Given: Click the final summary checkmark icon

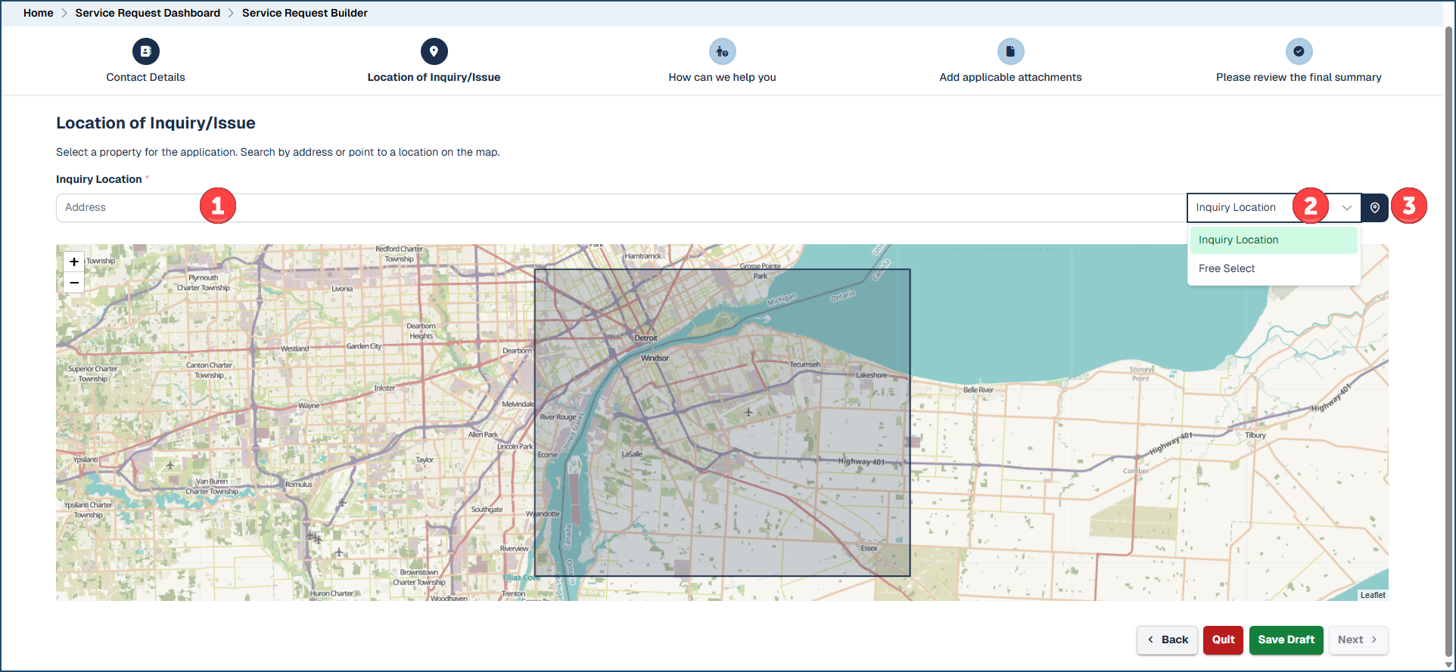Looking at the screenshot, I should pos(1299,51).
